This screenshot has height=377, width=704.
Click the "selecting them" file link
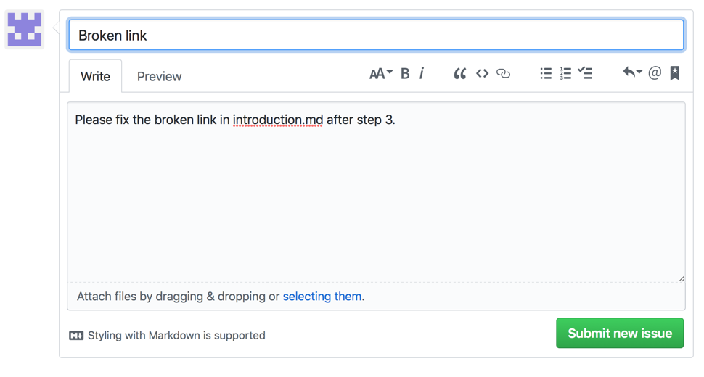322,297
